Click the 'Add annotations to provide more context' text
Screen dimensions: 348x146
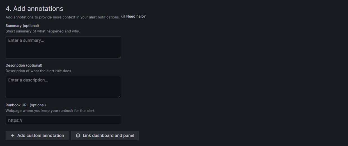63,17
